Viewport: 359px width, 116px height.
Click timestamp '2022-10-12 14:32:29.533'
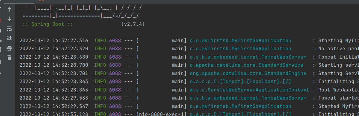click(54, 98)
